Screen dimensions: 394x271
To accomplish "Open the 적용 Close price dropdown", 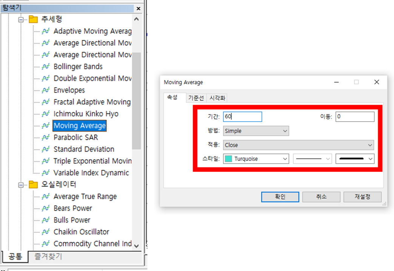I will pos(298,145).
